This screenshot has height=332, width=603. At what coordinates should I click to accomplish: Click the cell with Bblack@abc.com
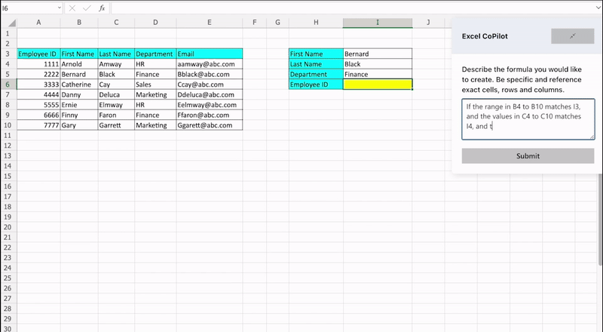209,75
